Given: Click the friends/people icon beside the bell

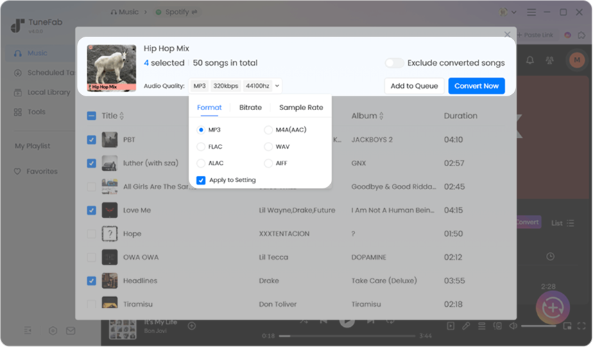Looking at the screenshot, I should (x=549, y=60).
